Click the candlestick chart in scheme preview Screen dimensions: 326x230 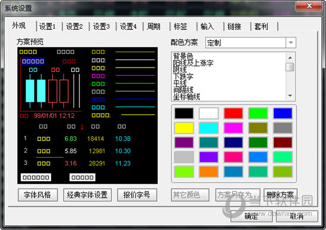click(x=50, y=91)
